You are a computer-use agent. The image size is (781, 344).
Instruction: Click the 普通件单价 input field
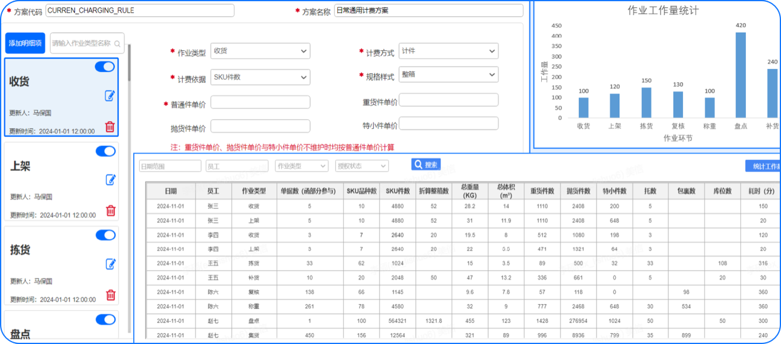coord(260,102)
